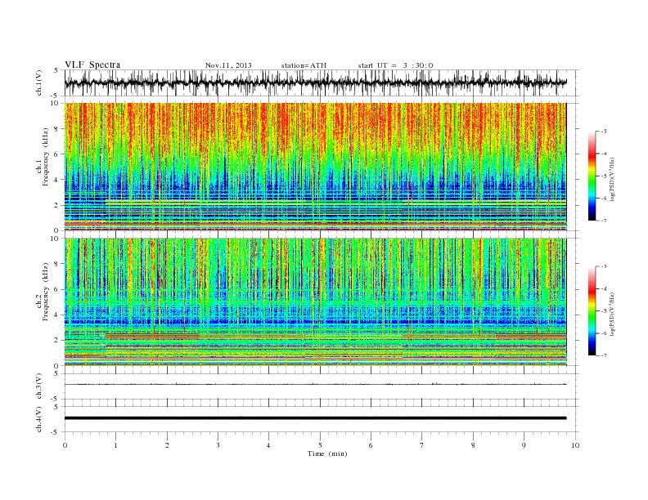Click the "ch.1(V)" waveform axis label
This screenshot has width=648, height=500.
pyautogui.click(x=39, y=83)
